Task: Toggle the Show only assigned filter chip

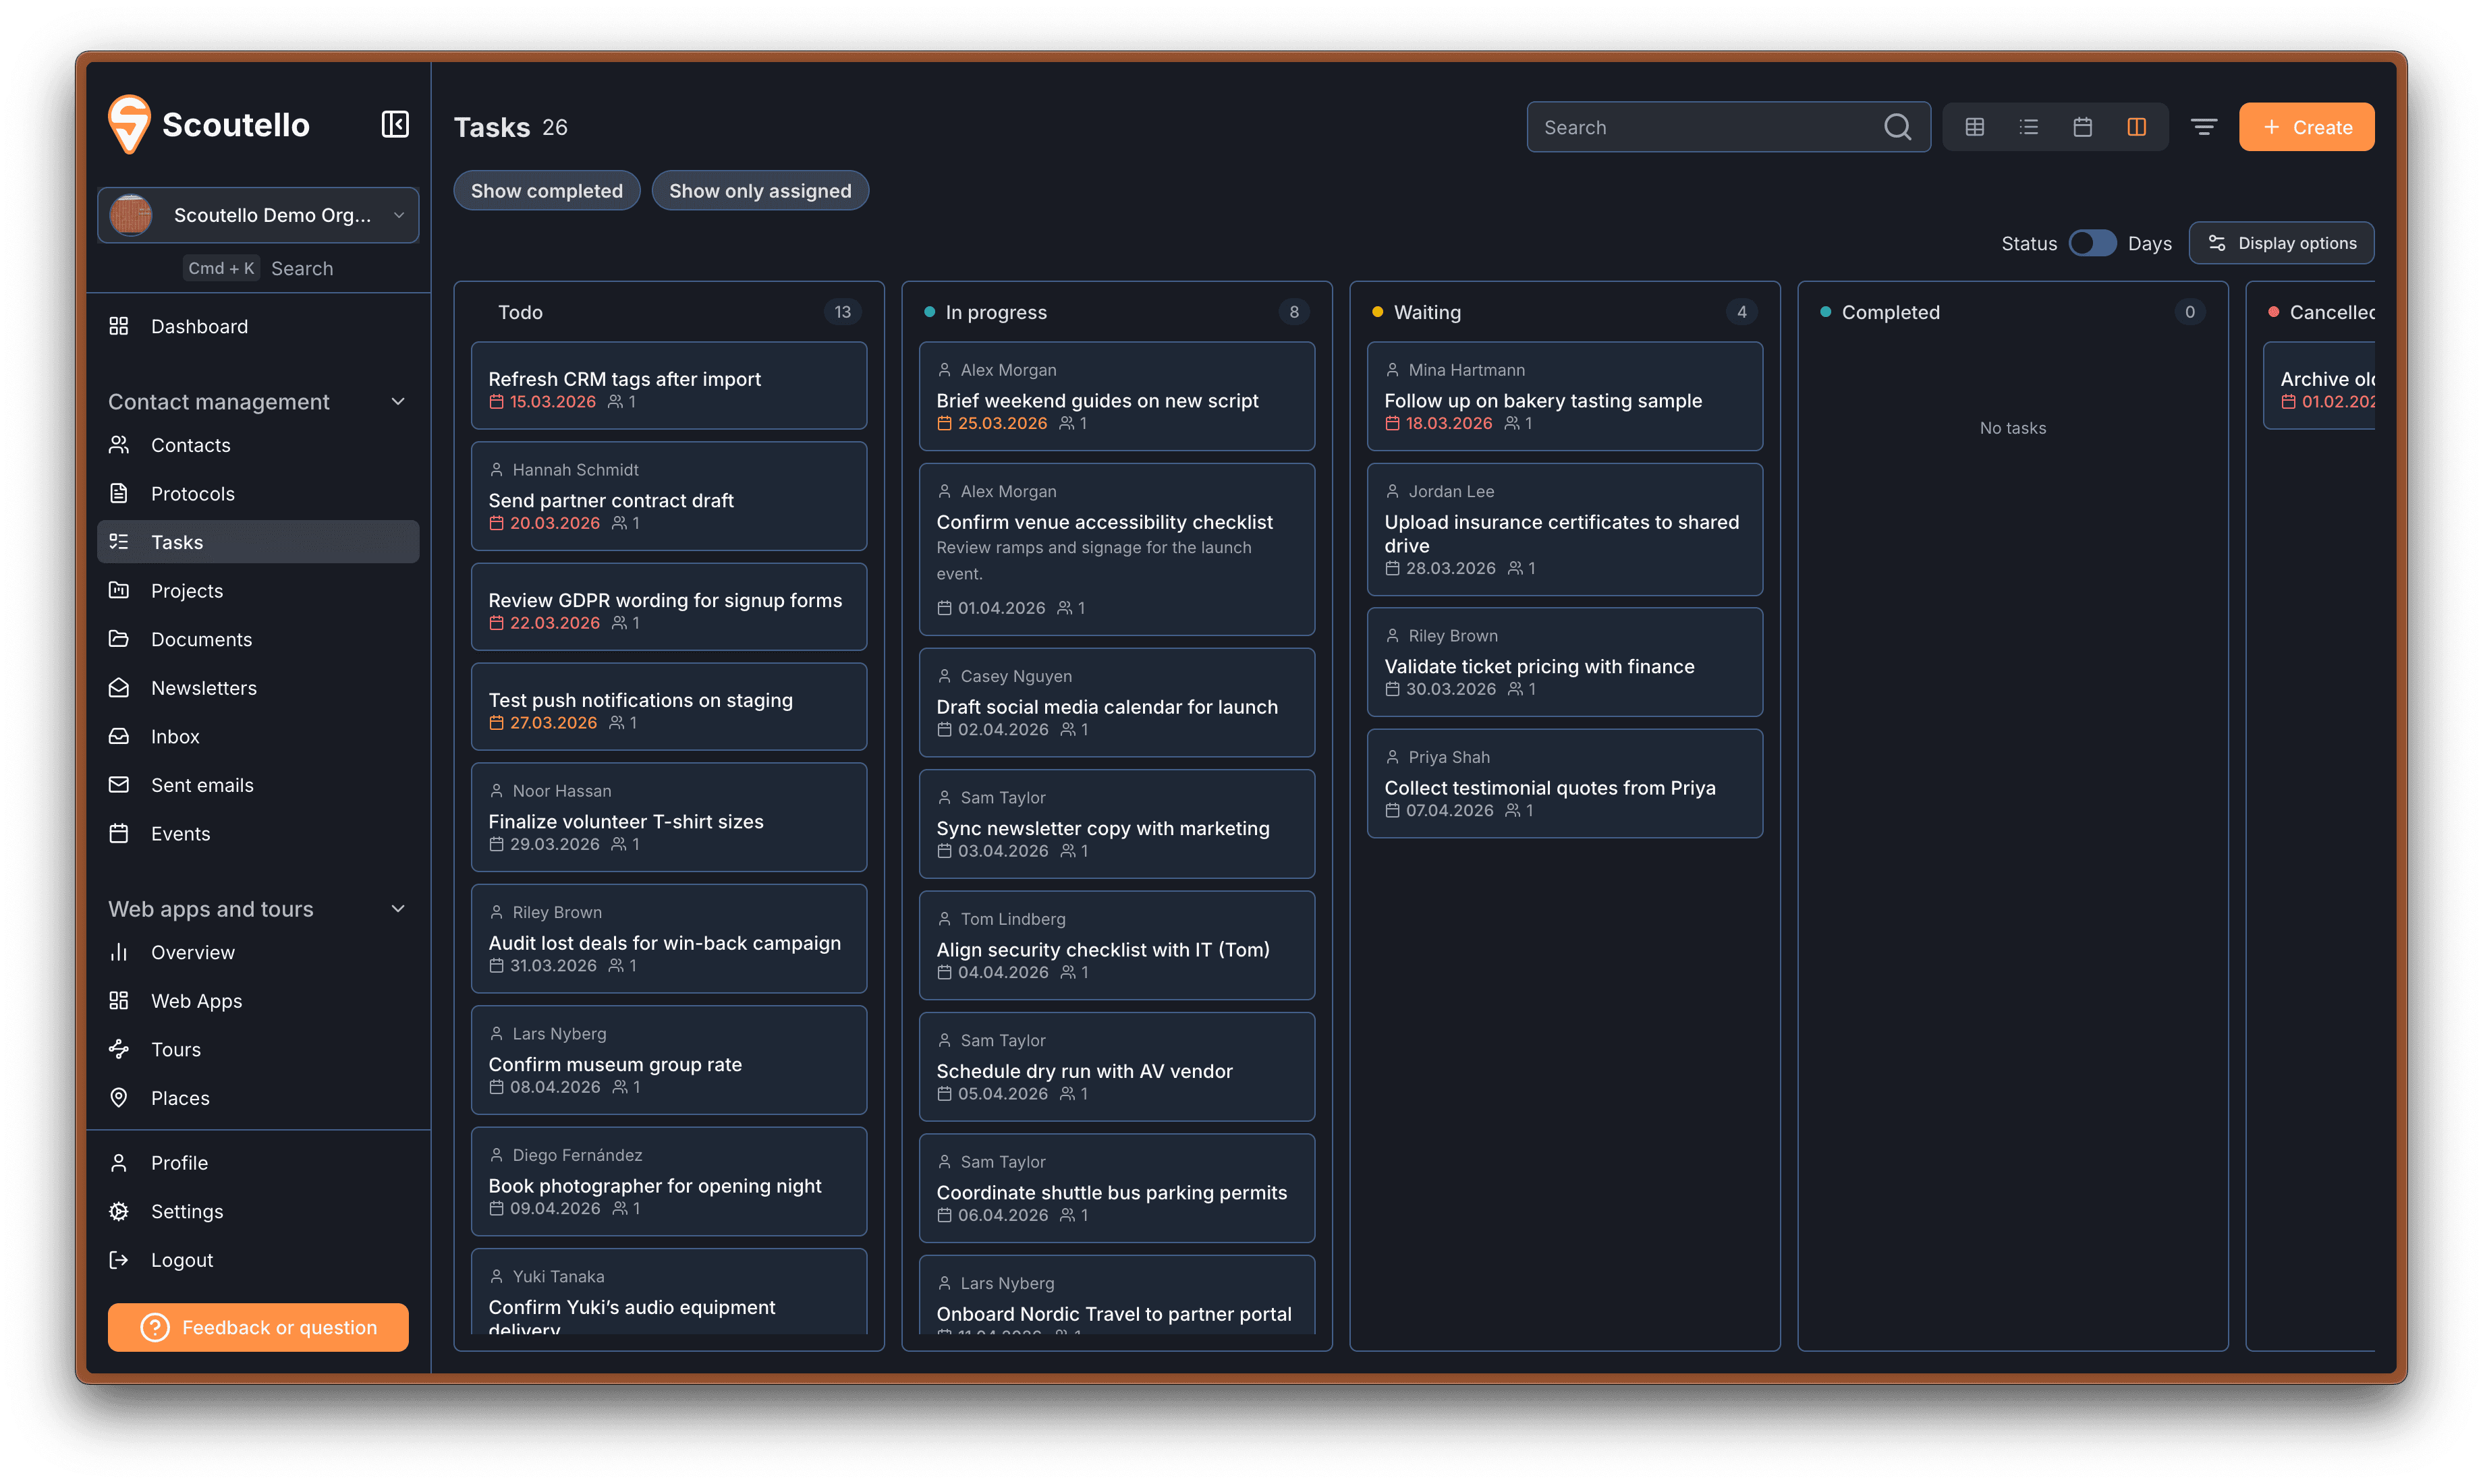Action: pos(760,191)
